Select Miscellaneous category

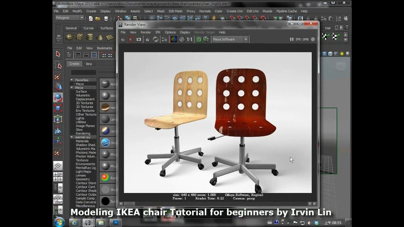[x=85, y=206]
